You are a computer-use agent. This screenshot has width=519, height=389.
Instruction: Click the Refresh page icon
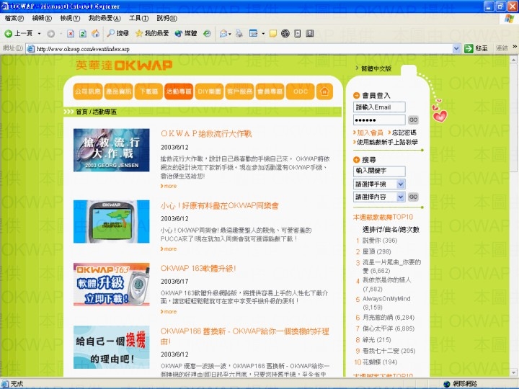click(83, 33)
